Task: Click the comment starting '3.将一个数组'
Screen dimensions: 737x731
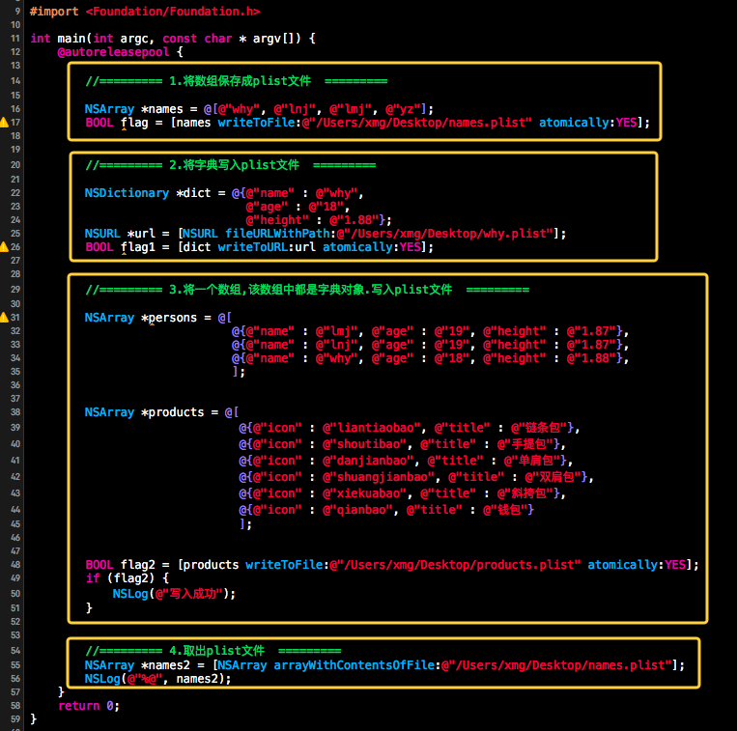Action: coord(310,290)
